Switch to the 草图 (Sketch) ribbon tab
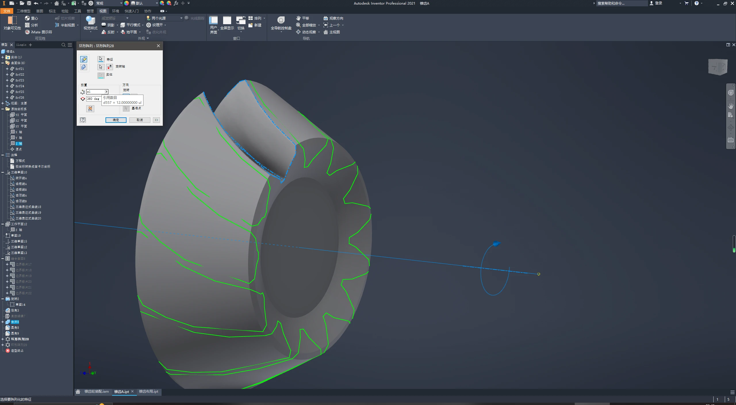Screen dimensions: 736x405 [x=40, y=11]
